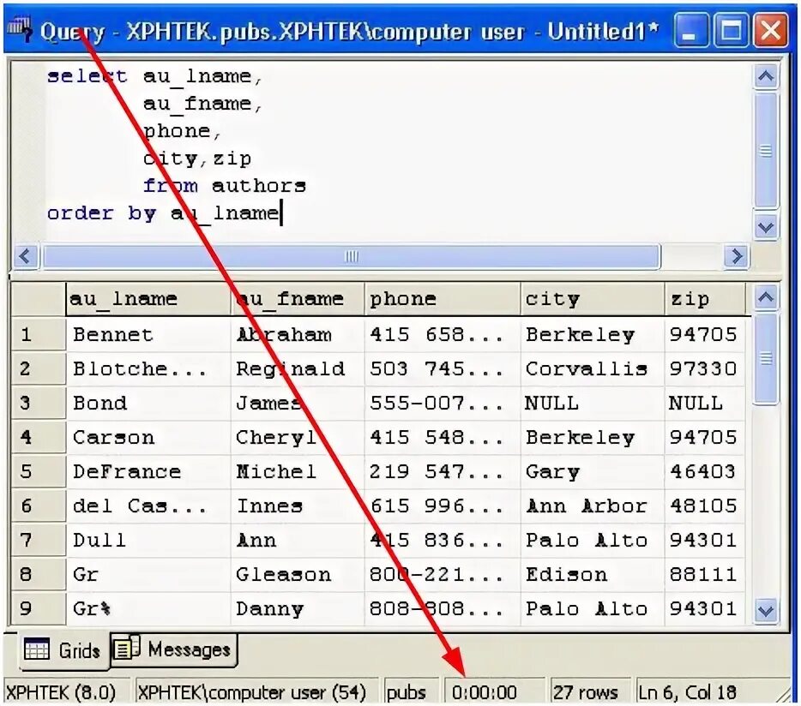
Task: Click query editor scroll right arrow
Action: point(736,255)
